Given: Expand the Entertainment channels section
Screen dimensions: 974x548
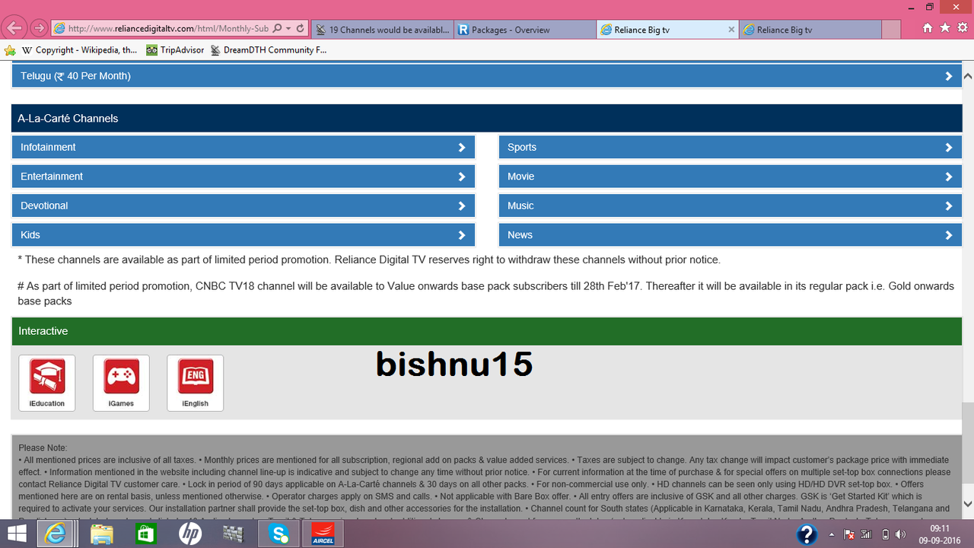Looking at the screenshot, I should (243, 177).
